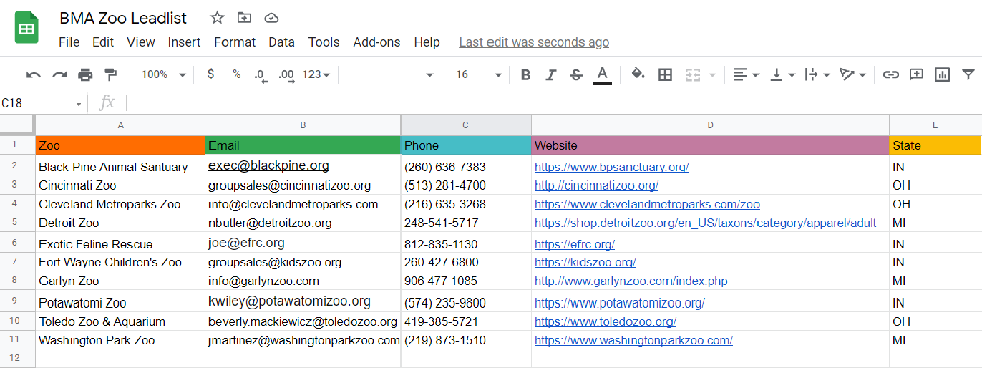Select row 5 header
The height and width of the screenshot is (368, 982).
point(17,223)
